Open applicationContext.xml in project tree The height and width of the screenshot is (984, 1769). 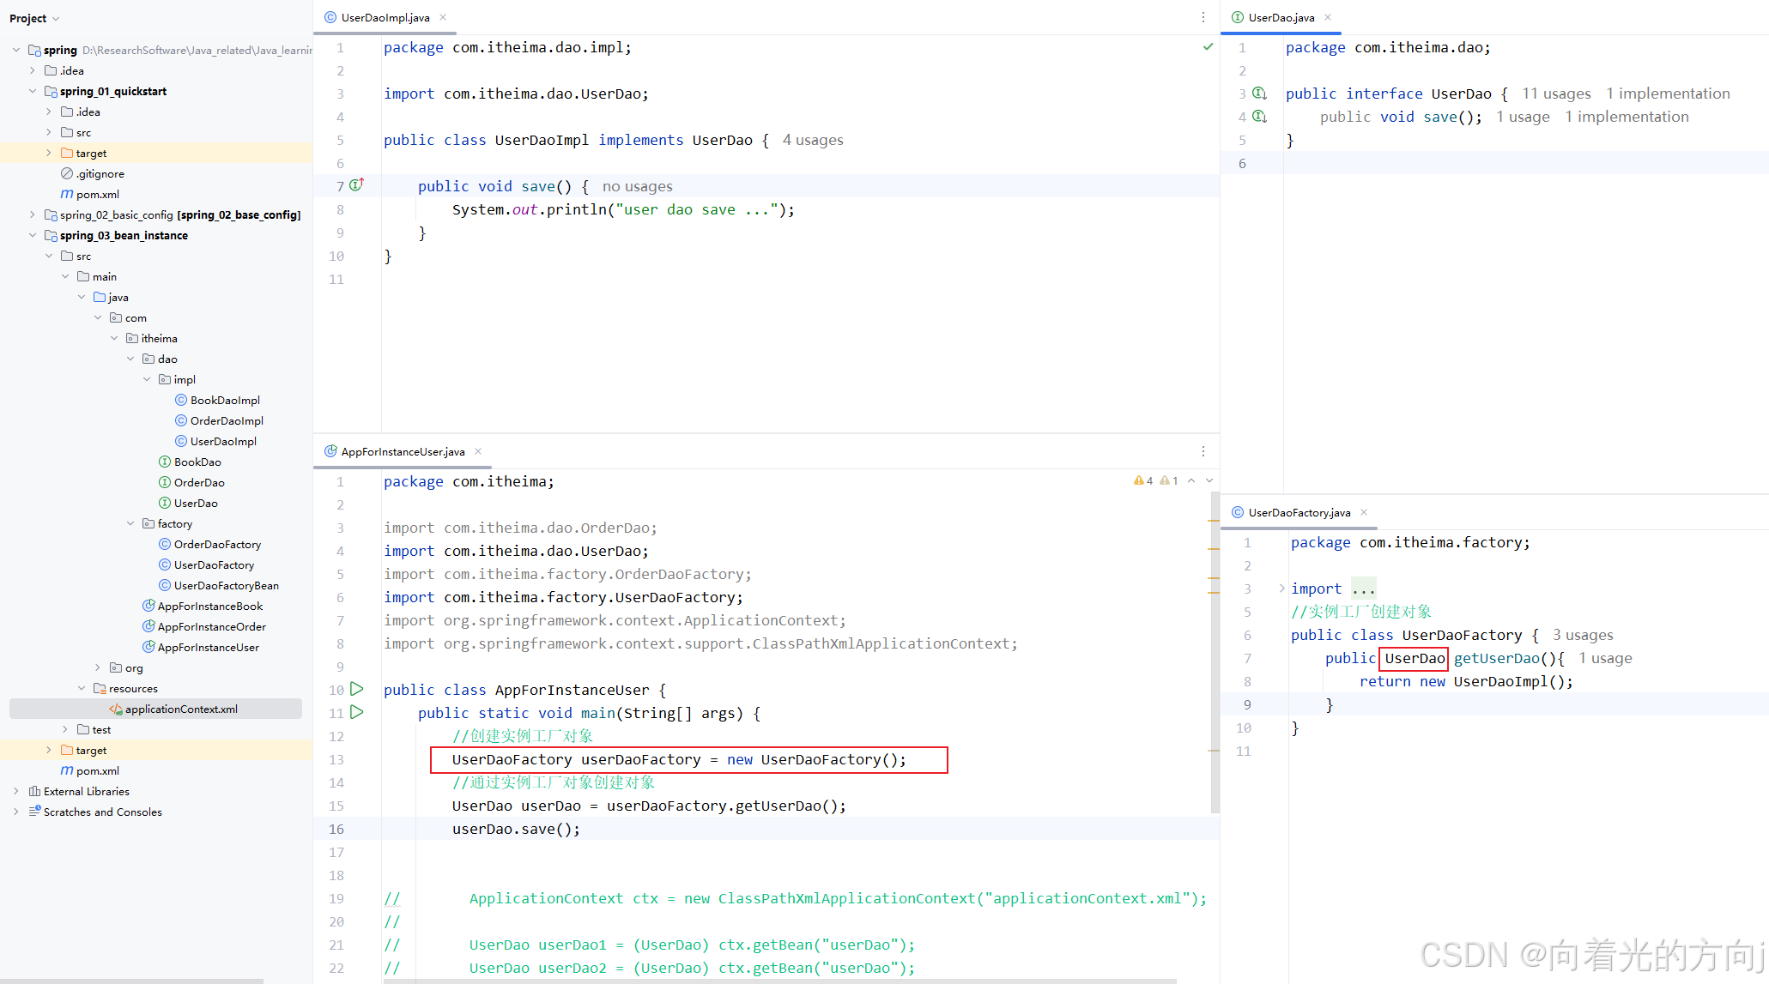180,709
